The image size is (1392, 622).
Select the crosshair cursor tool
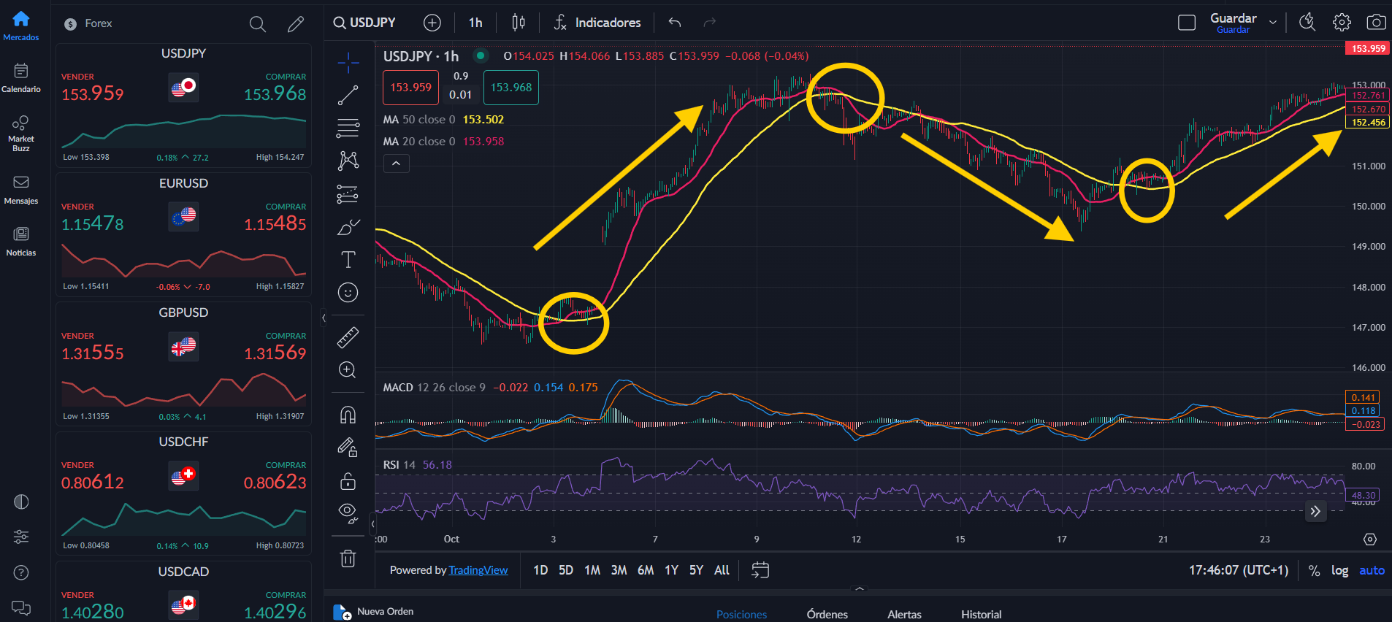pyautogui.click(x=348, y=63)
